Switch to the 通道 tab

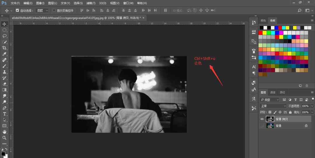pos(273,92)
